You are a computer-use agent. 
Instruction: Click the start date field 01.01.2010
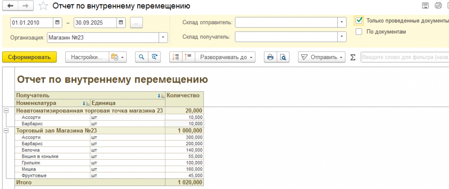[32, 23]
